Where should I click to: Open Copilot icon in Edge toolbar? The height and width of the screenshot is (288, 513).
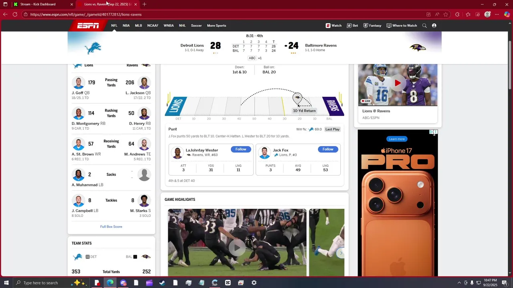click(x=507, y=14)
